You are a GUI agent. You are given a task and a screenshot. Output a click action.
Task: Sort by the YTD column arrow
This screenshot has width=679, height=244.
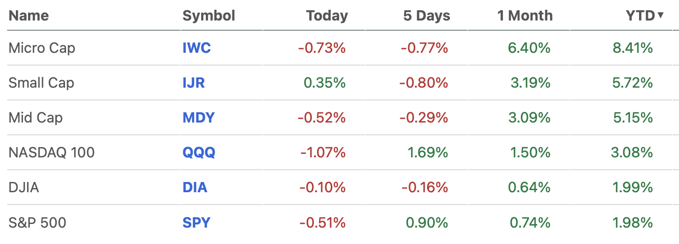pos(661,15)
